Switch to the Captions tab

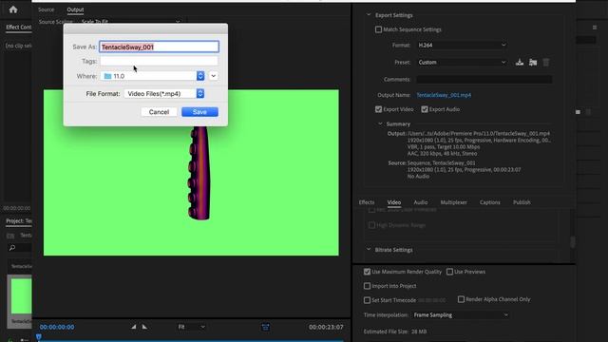[x=490, y=202]
